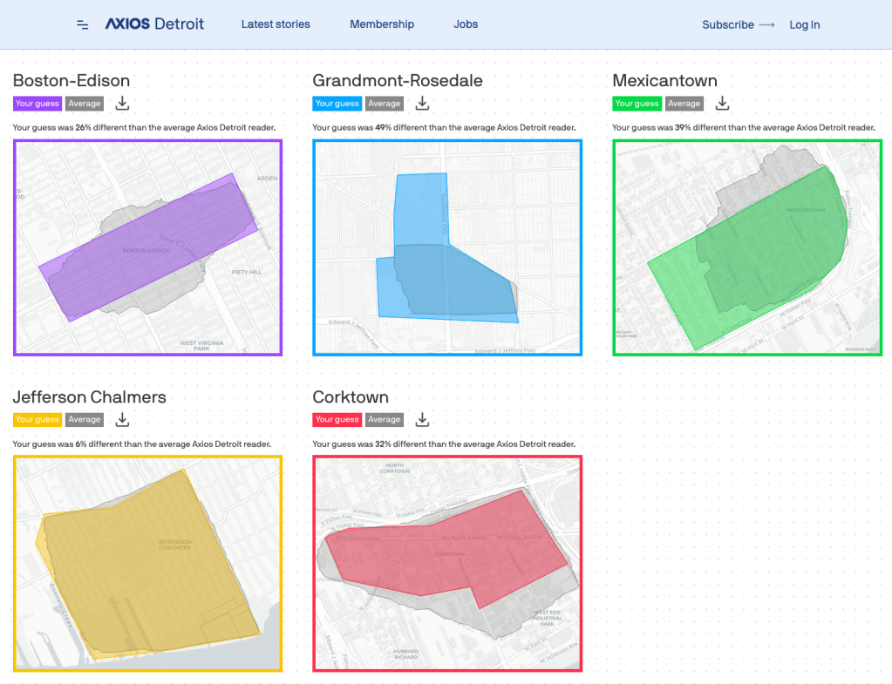
Task: Open Latest stories in navigation
Action: tap(276, 24)
